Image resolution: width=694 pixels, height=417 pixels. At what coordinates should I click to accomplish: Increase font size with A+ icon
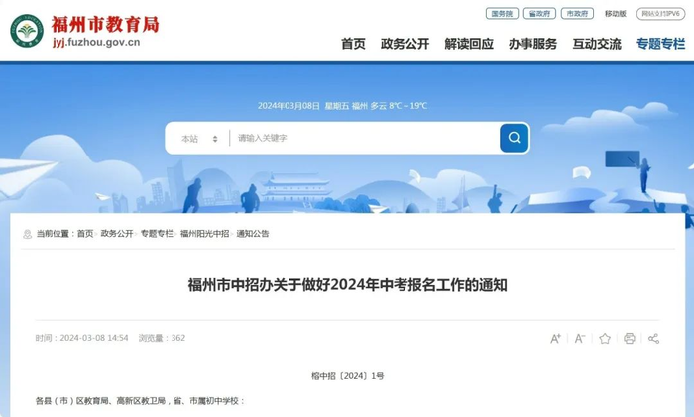(x=555, y=339)
